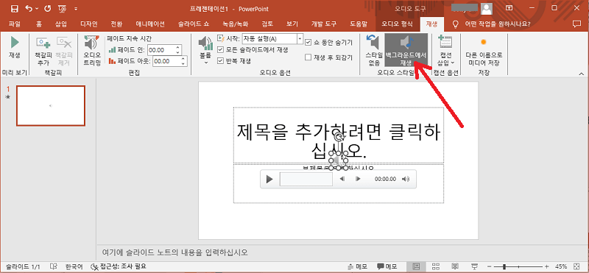This screenshot has width=589, height=273.
Task: Start Slide Show view icon in status bar
Action: pyautogui.click(x=475, y=266)
